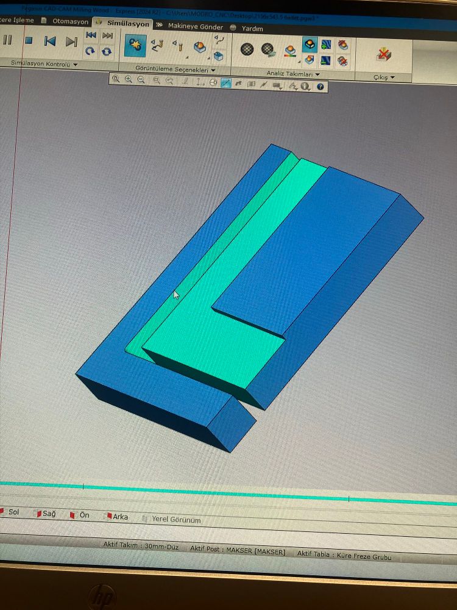Viewport: 457px width, 610px height.
Task: Click the circle rotate view icon
Action: (213, 82)
